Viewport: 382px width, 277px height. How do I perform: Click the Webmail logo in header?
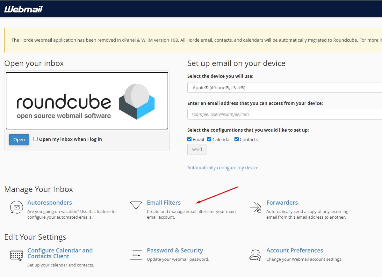tap(23, 9)
